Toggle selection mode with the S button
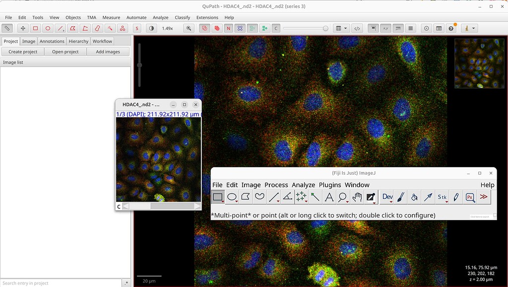The image size is (508, 287). point(136,28)
